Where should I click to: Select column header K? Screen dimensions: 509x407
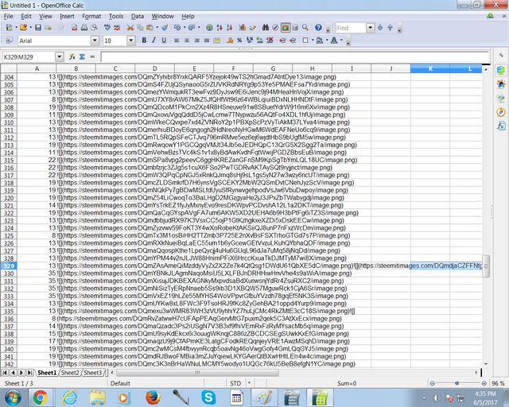point(430,68)
